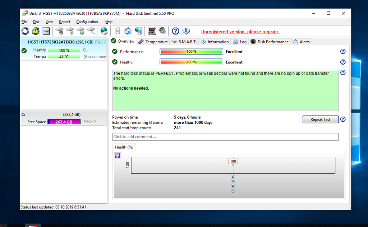The image size is (368, 227).
Task: Click the Temp. 41 °C bar
Action: point(64,57)
